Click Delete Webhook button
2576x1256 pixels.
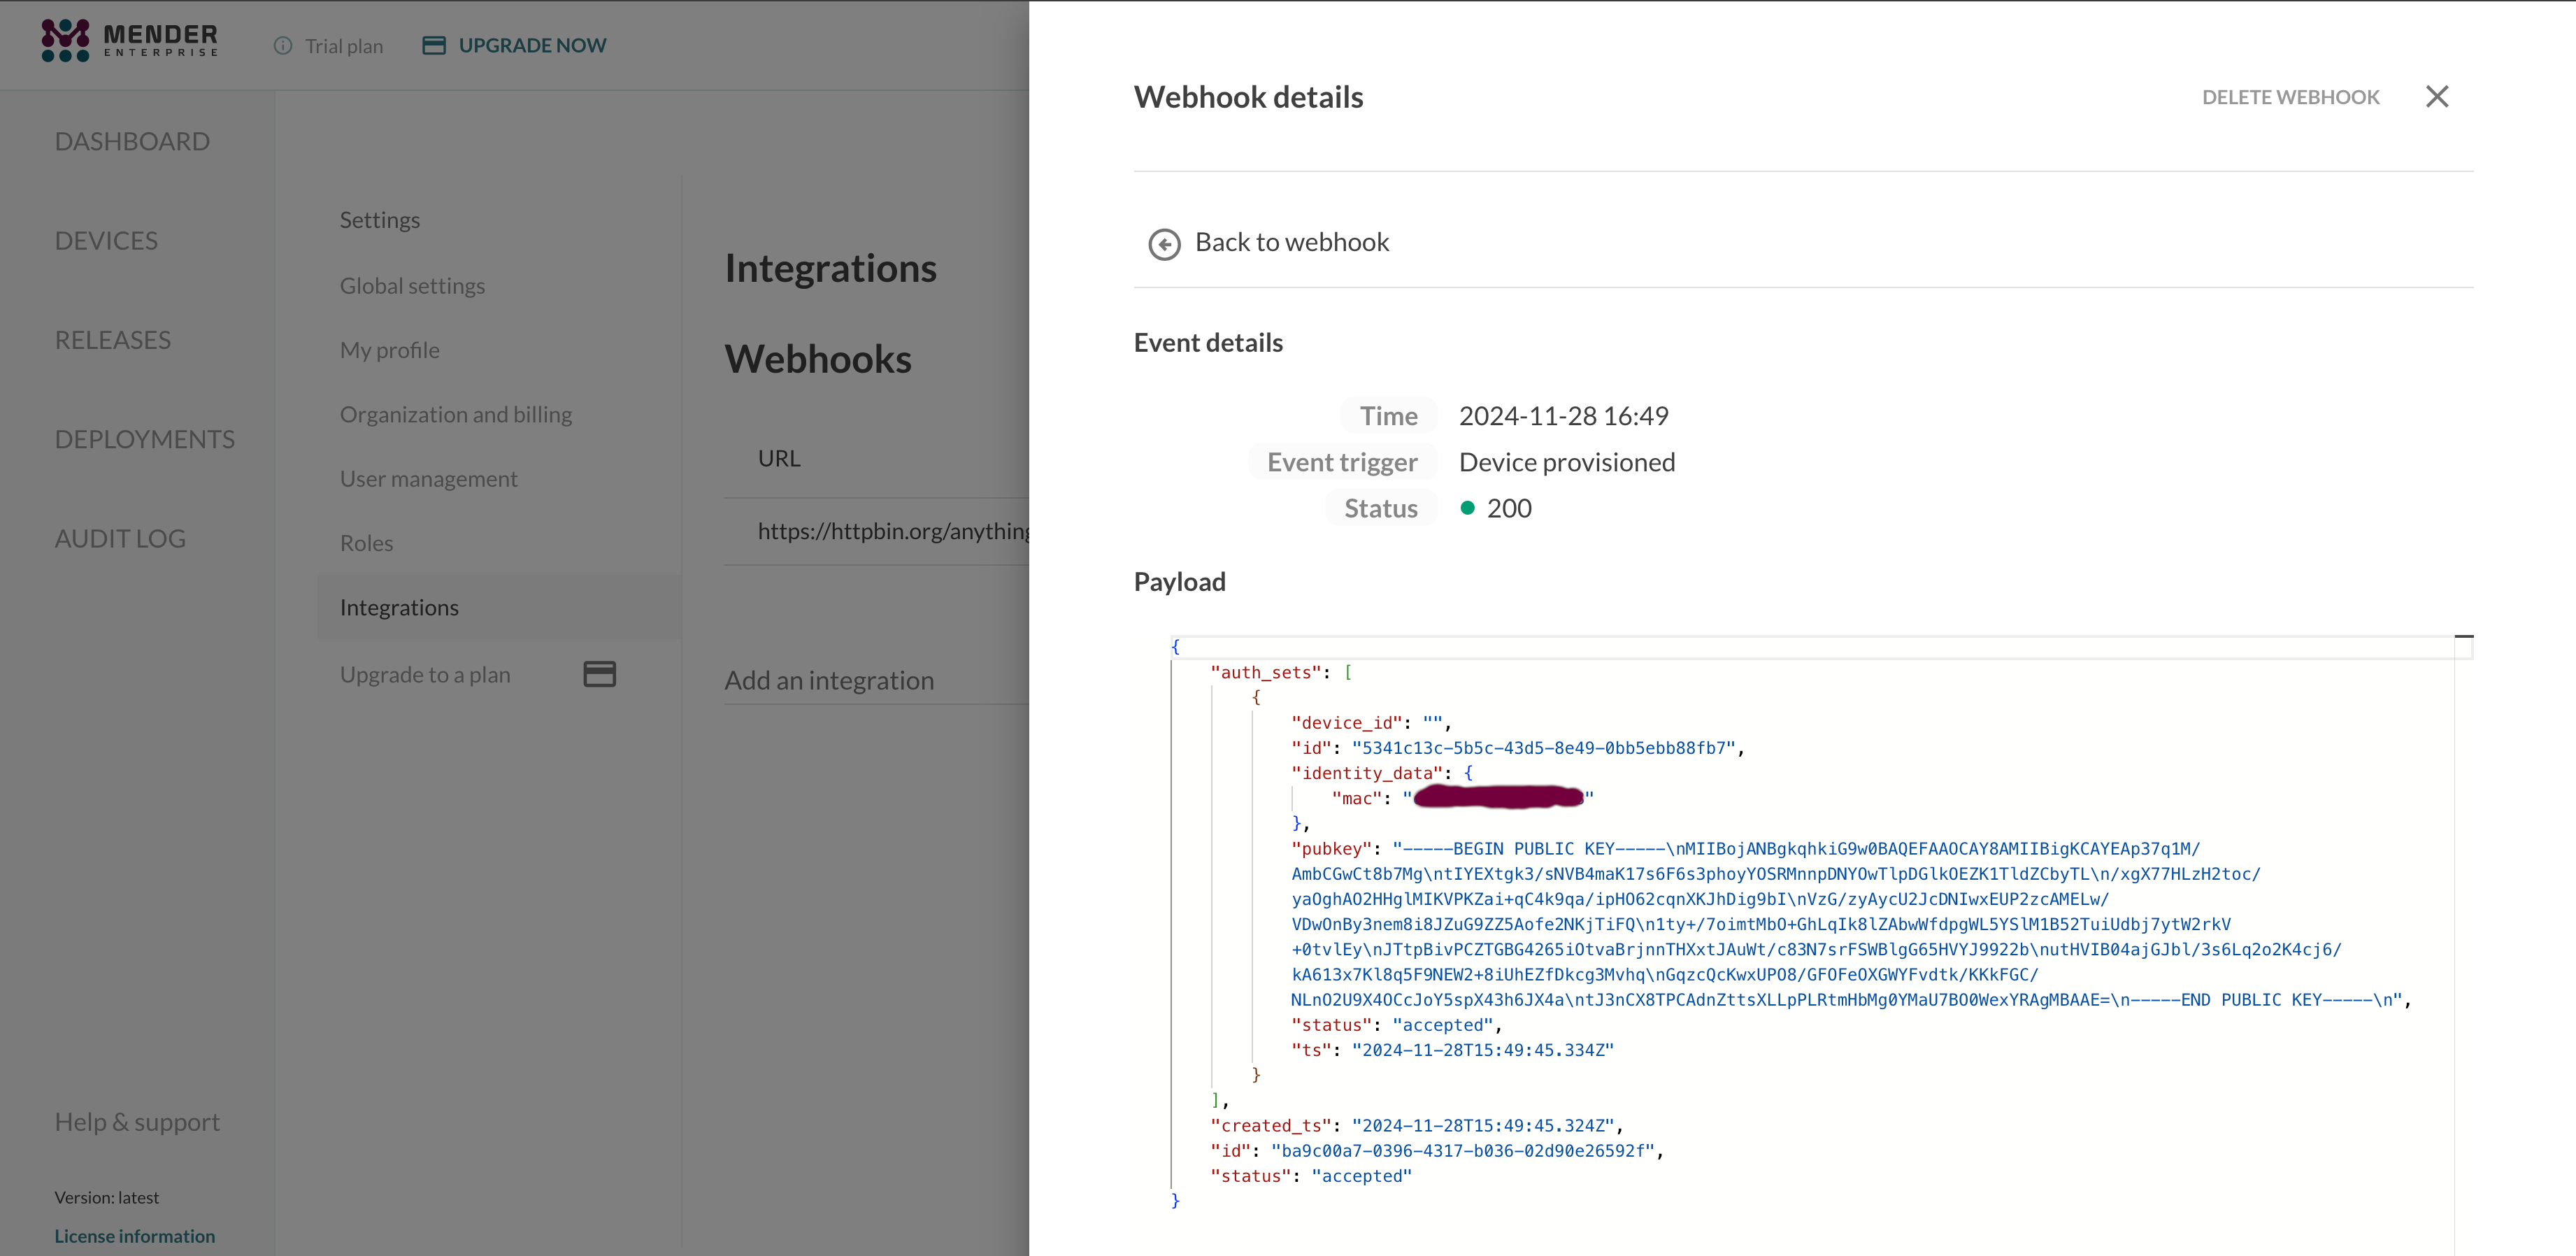click(x=2290, y=97)
